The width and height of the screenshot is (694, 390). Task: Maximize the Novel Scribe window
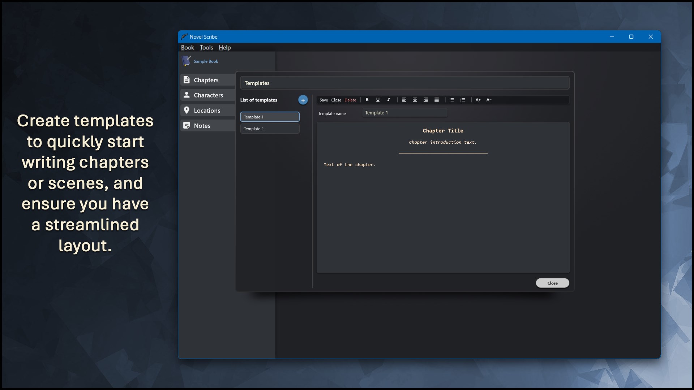pos(631,36)
